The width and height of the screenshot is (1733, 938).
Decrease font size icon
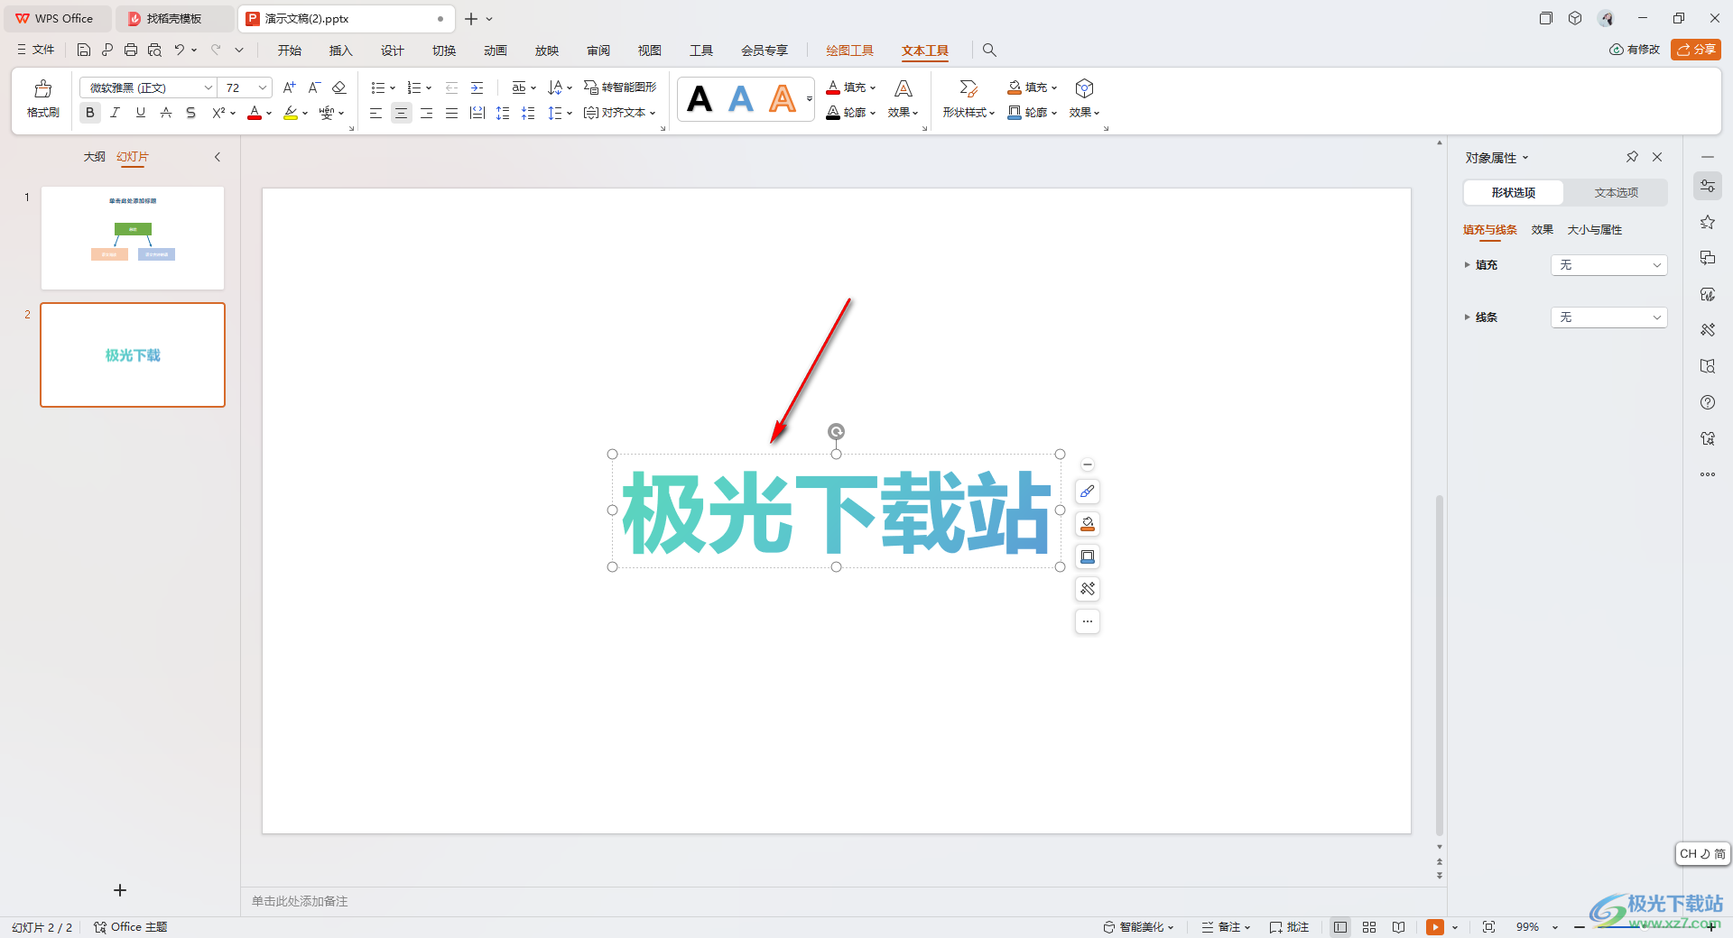point(314,87)
